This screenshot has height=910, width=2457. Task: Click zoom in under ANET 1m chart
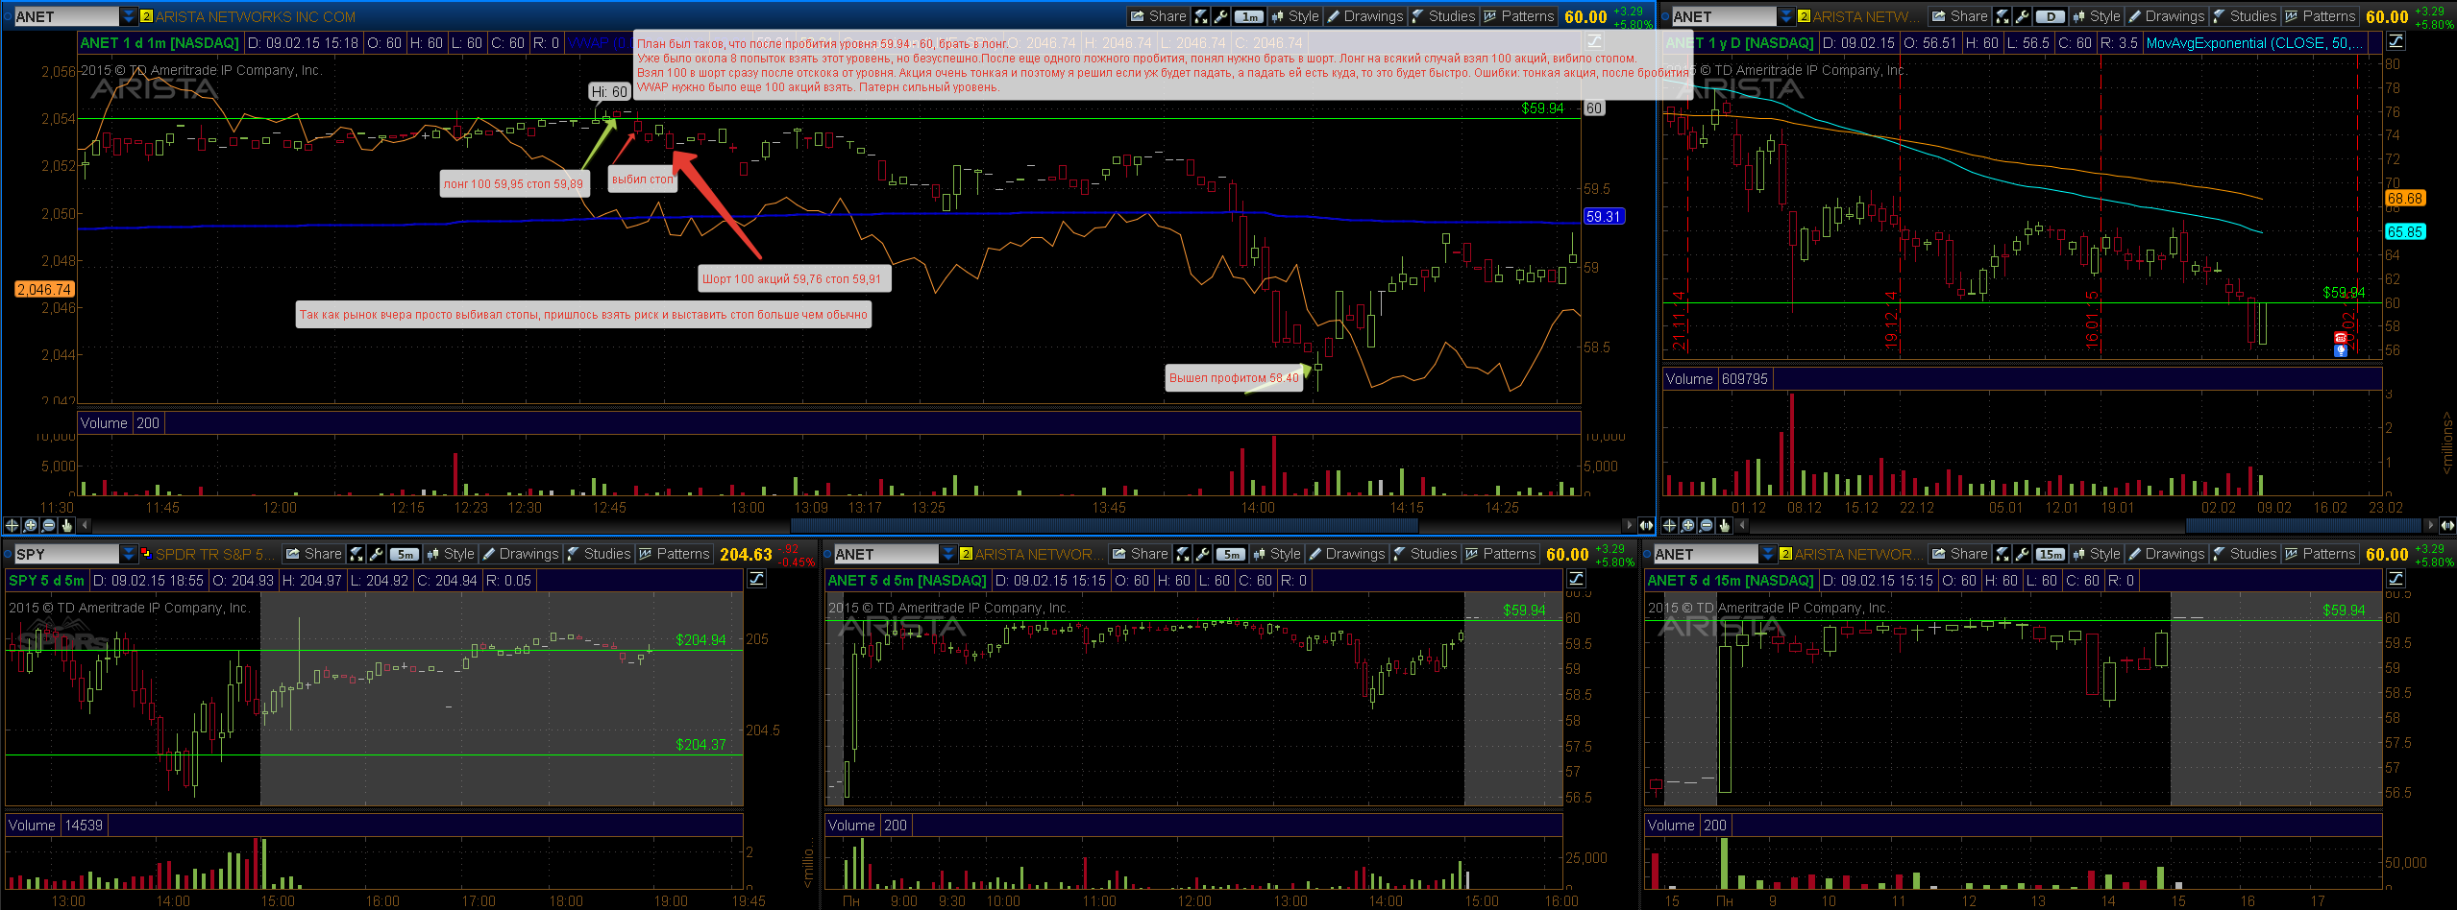pyautogui.click(x=31, y=525)
